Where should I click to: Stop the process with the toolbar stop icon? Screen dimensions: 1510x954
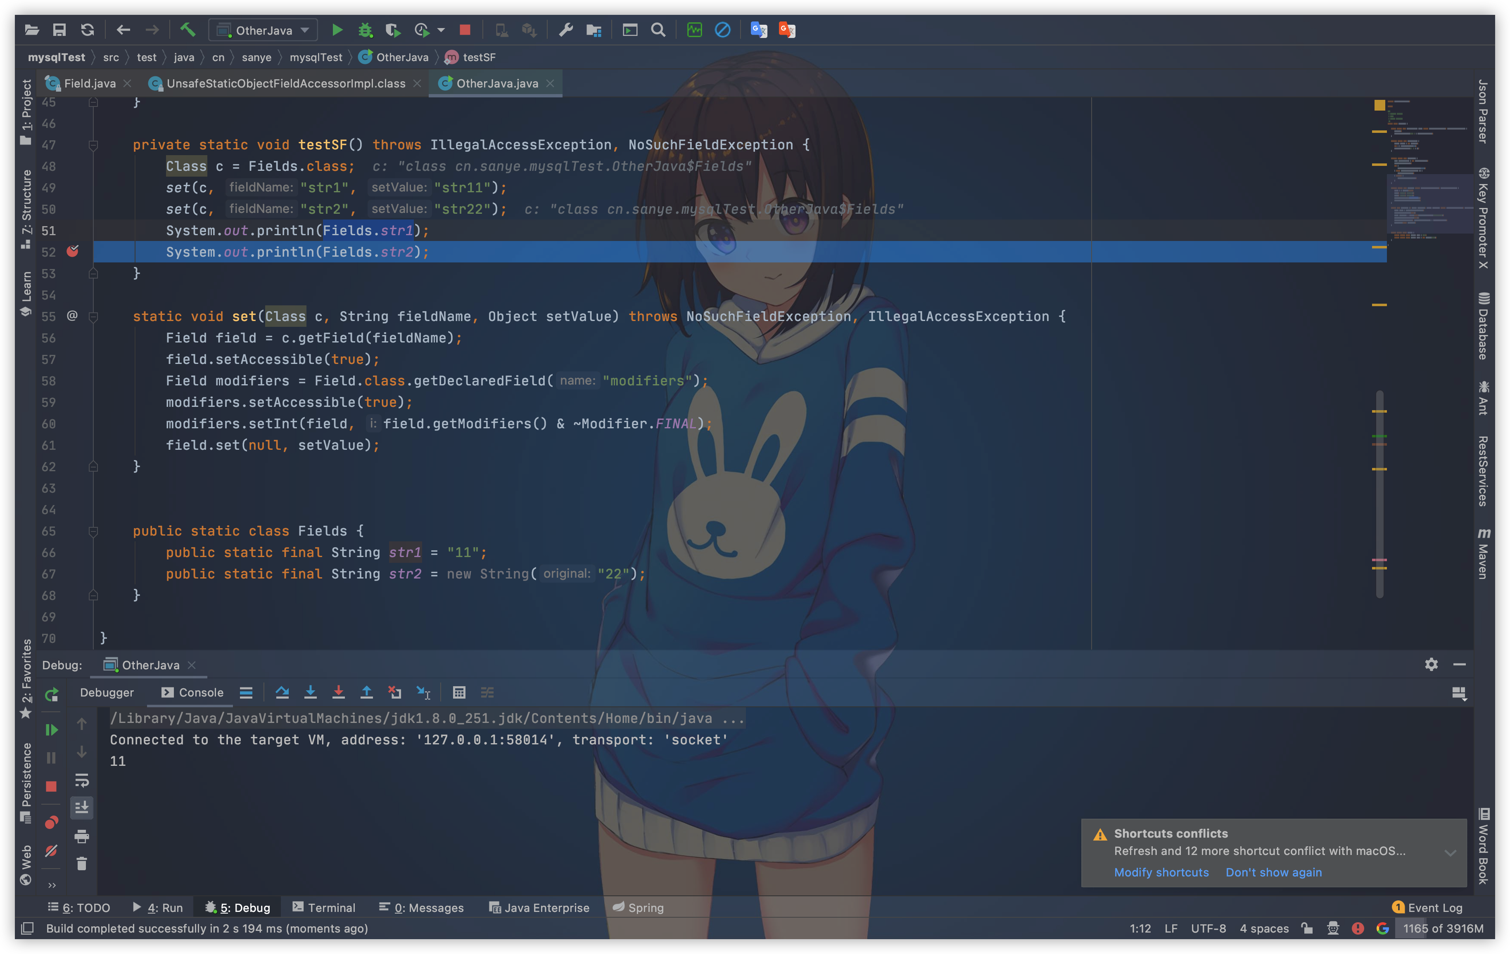pos(465,29)
